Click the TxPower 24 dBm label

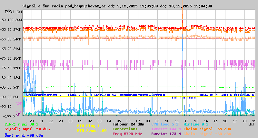128,124
